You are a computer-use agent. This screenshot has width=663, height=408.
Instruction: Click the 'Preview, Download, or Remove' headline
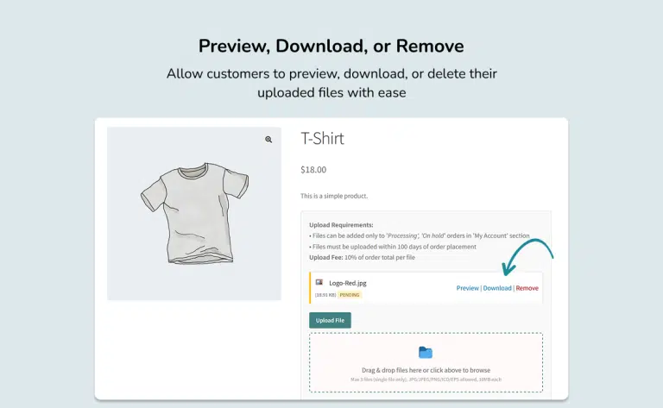(331, 47)
